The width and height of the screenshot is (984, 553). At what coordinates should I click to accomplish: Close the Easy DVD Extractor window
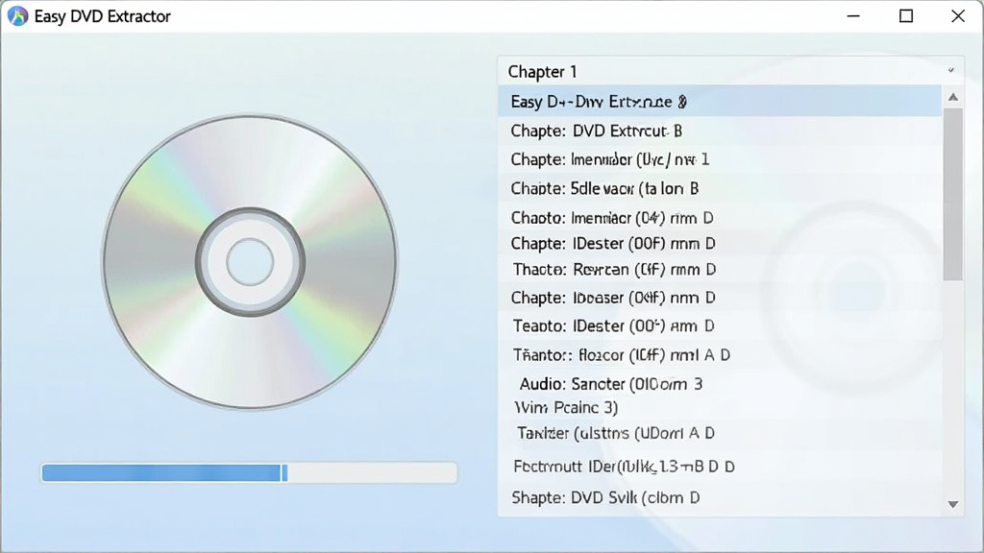coord(958,16)
